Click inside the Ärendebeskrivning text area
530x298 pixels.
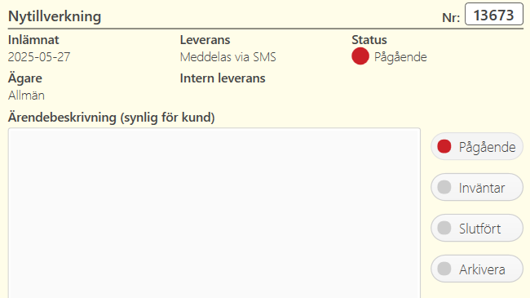214,213
